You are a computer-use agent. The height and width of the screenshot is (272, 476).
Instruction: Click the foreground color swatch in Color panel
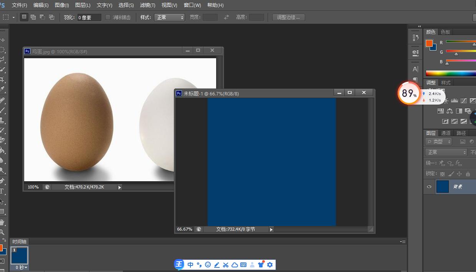click(429, 43)
